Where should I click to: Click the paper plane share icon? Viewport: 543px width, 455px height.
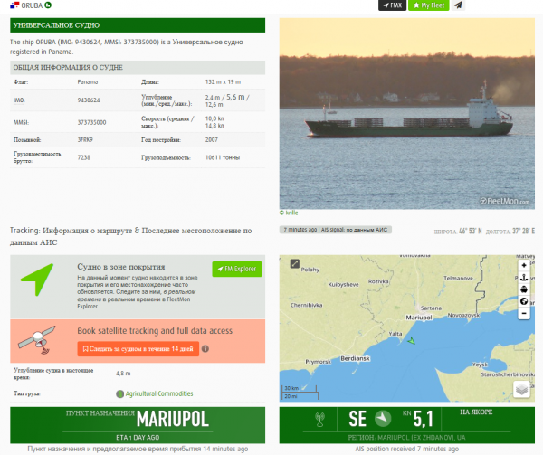(458, 5)
